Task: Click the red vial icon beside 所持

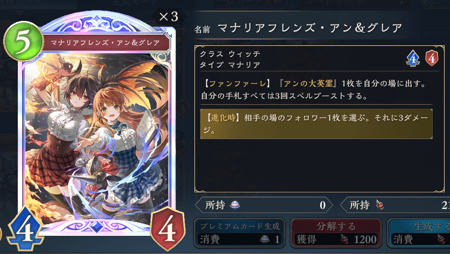Action: pos(379,205)
